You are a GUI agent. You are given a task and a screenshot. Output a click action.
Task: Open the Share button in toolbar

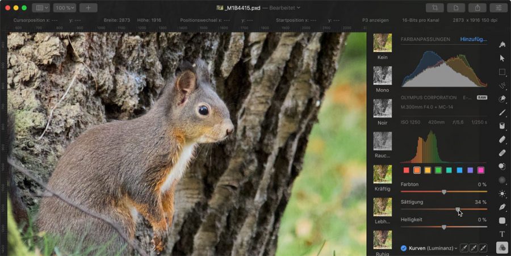[x=477, y=8]
